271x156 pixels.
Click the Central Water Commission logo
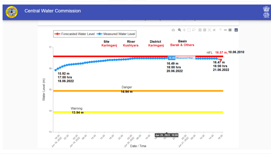point(12,12)
